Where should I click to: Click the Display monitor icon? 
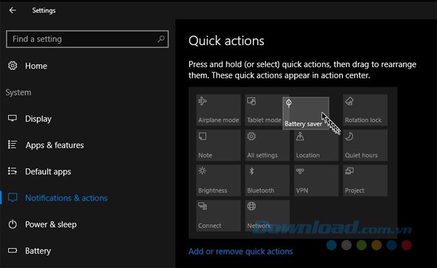(x=12, y=118)
